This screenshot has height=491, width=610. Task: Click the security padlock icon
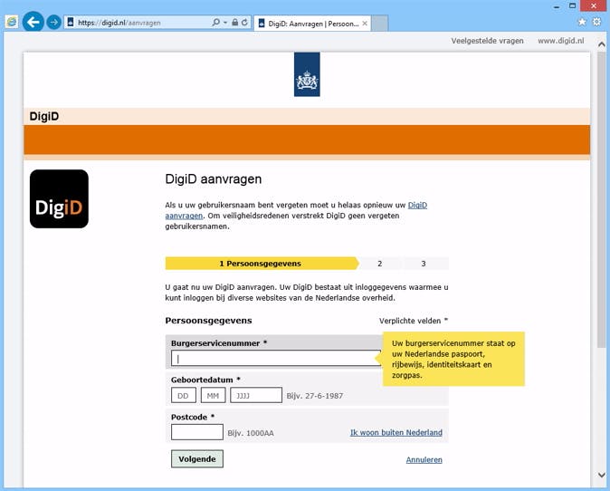pos(235,22)
